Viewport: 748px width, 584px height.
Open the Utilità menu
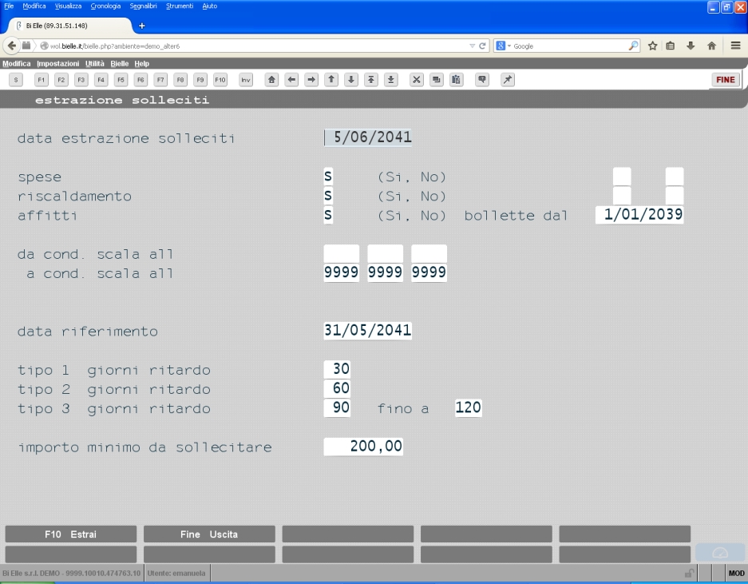click(x=94, y=63)
